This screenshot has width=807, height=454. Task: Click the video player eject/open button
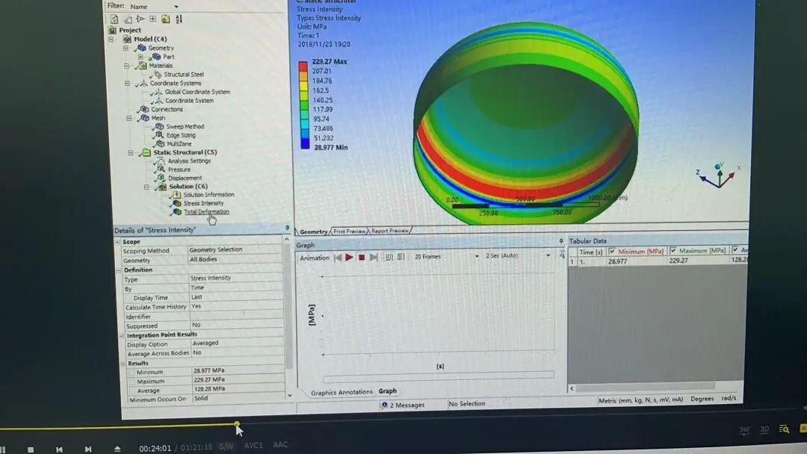[x=117, y=449]
